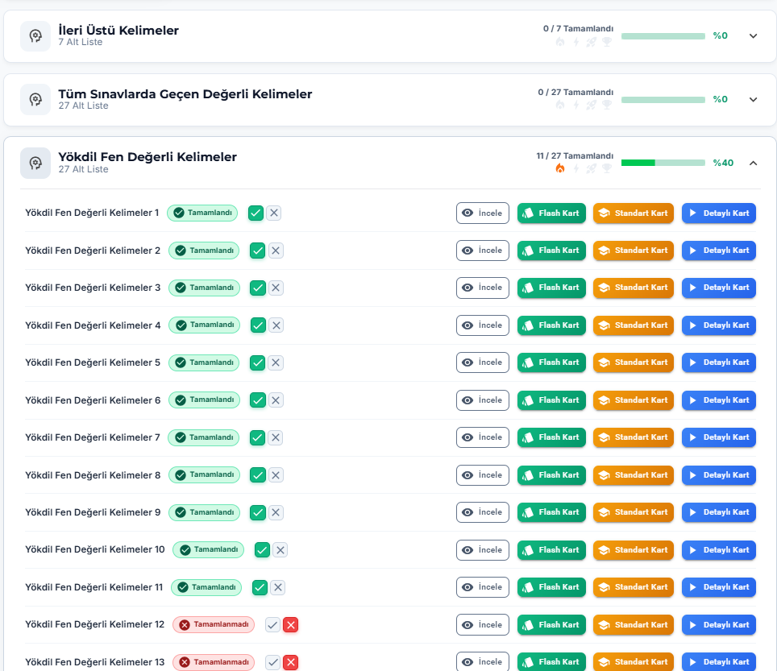The height and width of the screenshot is (671, 777).
Task: Click the Tamamlanmadı status badge for Kelimeler 13
Action: pyautogui.click(x=214, y=662)
